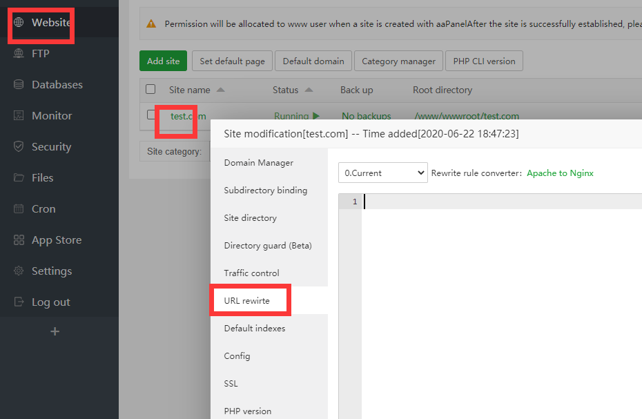The width and height of the screenshot is (642, 419).
Task: Click the Monitor icon in sidebar
Action: [19, 116]
